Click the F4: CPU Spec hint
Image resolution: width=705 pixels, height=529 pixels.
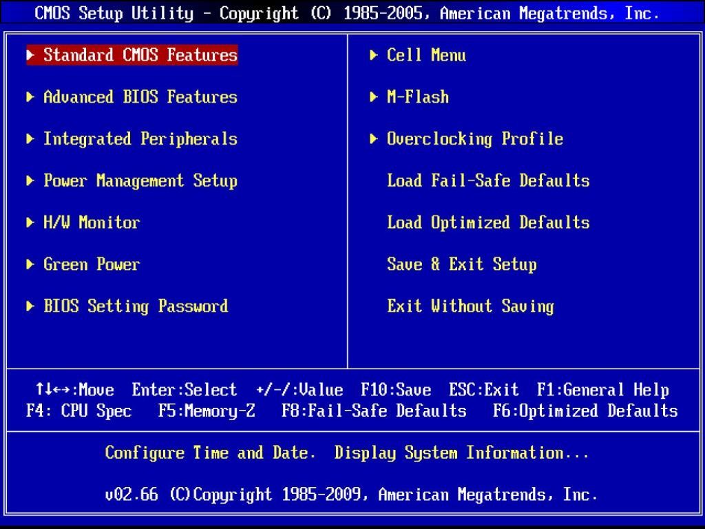[78, 411]
